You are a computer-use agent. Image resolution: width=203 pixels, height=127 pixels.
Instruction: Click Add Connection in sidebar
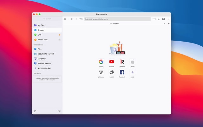(44, 68)
